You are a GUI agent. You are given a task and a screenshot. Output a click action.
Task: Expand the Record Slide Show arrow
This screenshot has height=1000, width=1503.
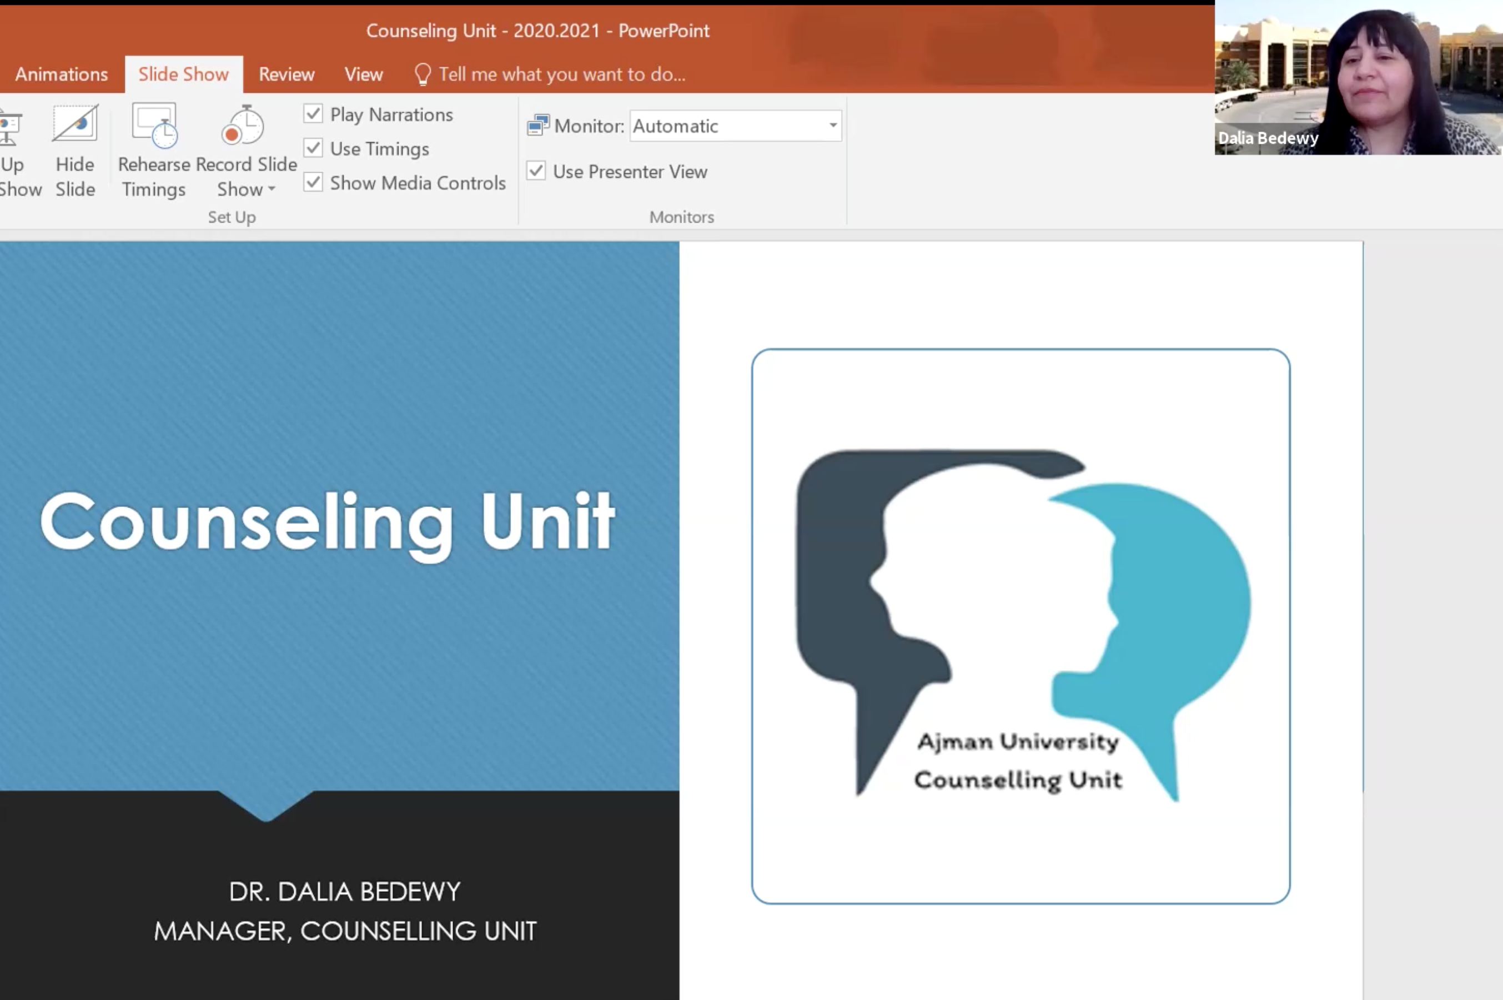[x=272, y=189]
